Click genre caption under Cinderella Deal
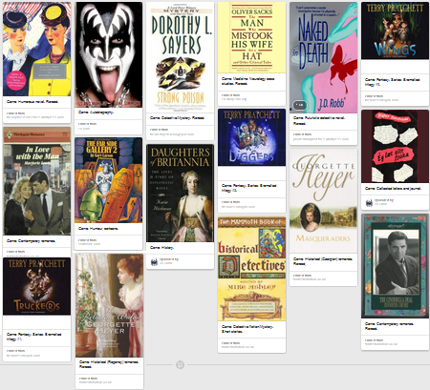 (390, 326)
